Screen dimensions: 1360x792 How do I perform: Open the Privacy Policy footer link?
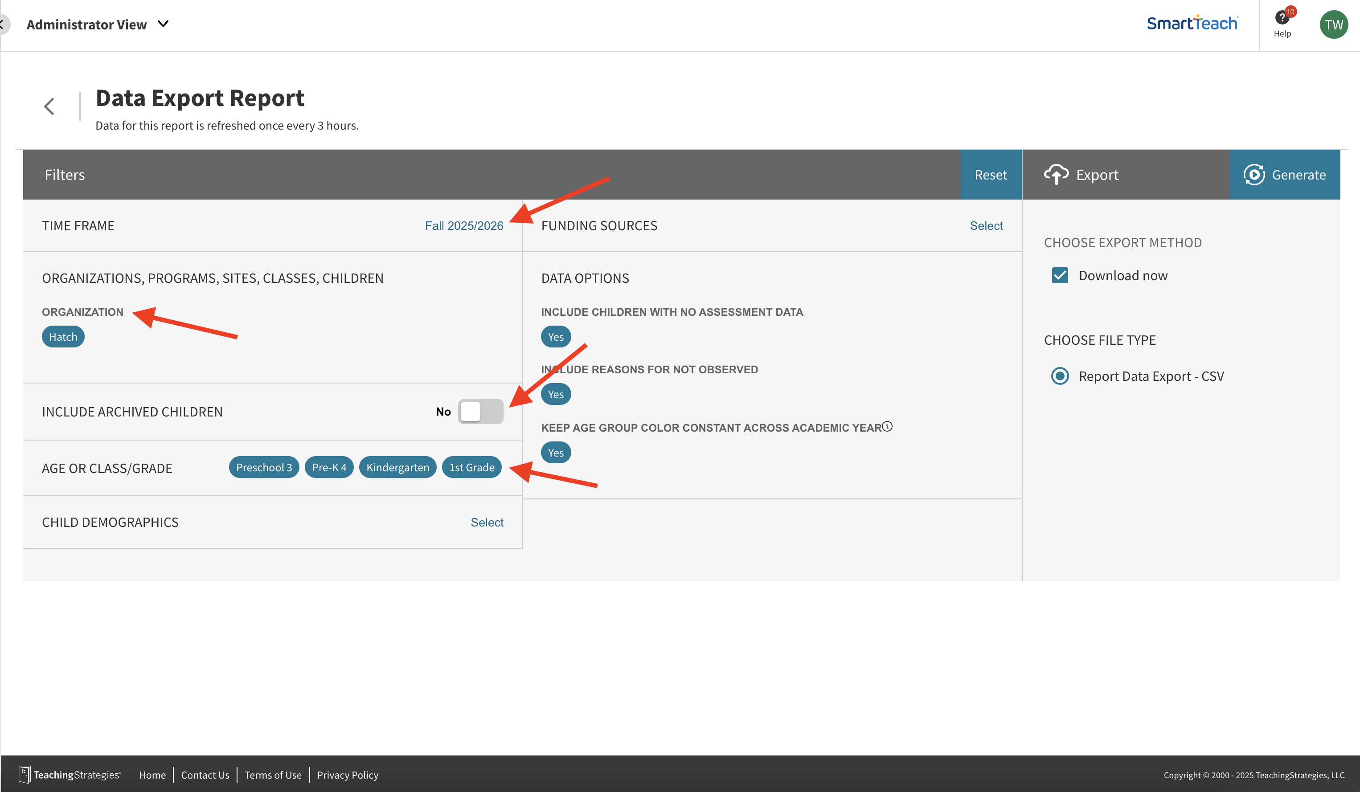[x=348, y=775]
